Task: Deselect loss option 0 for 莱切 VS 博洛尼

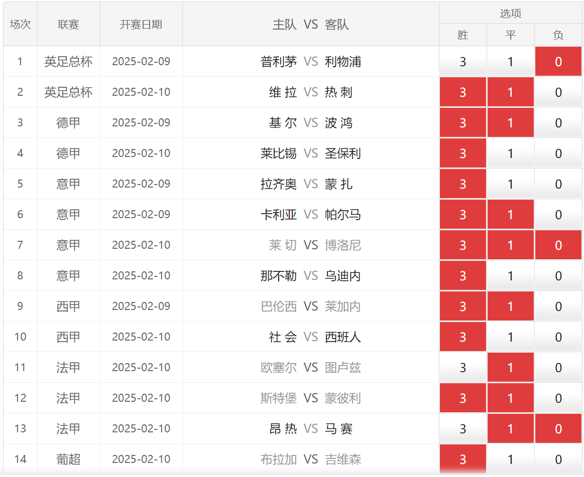Action: coord(558,245)
